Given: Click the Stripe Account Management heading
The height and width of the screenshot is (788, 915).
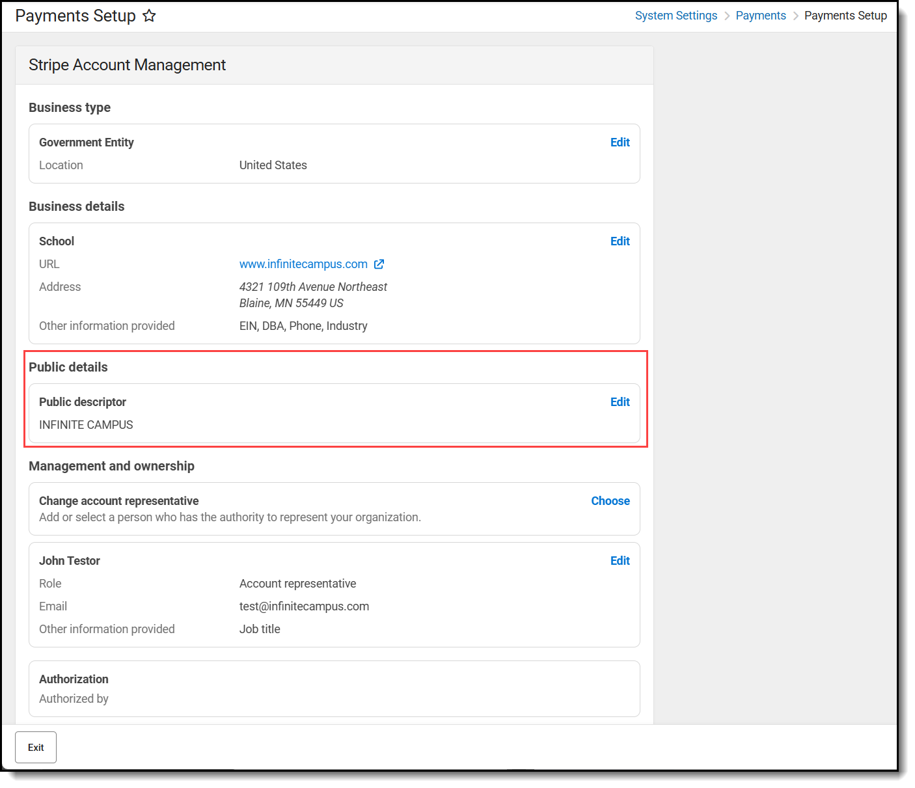Looking at the screenshot, I should (127, 65).
